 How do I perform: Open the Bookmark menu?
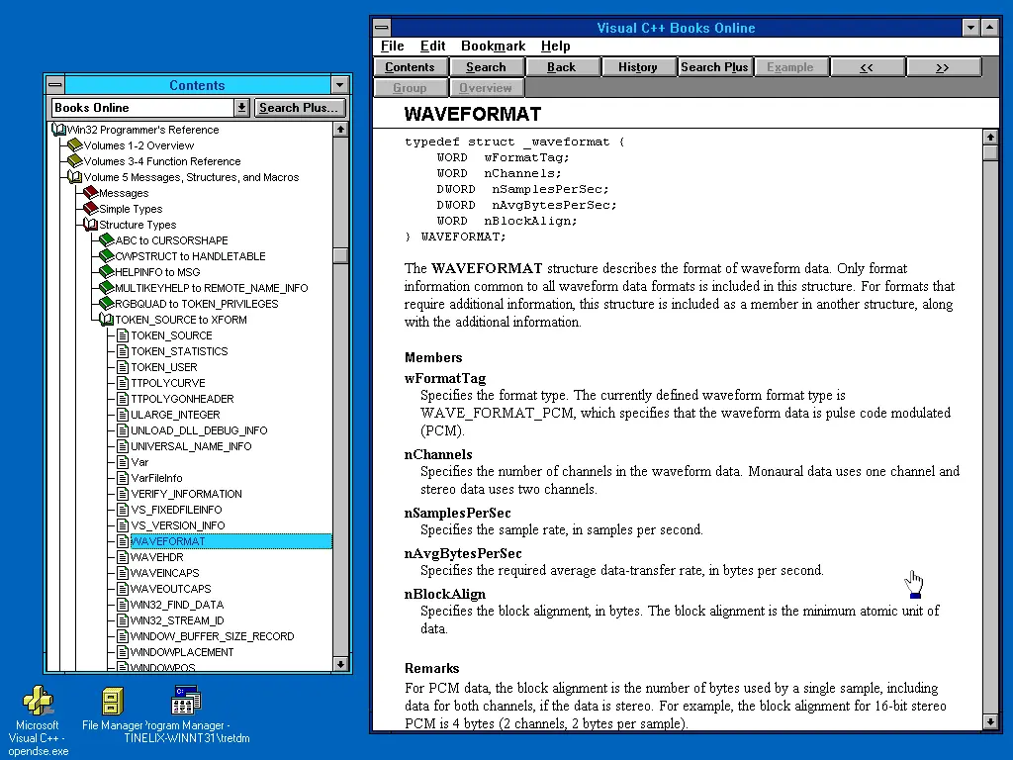pos(493,46)
